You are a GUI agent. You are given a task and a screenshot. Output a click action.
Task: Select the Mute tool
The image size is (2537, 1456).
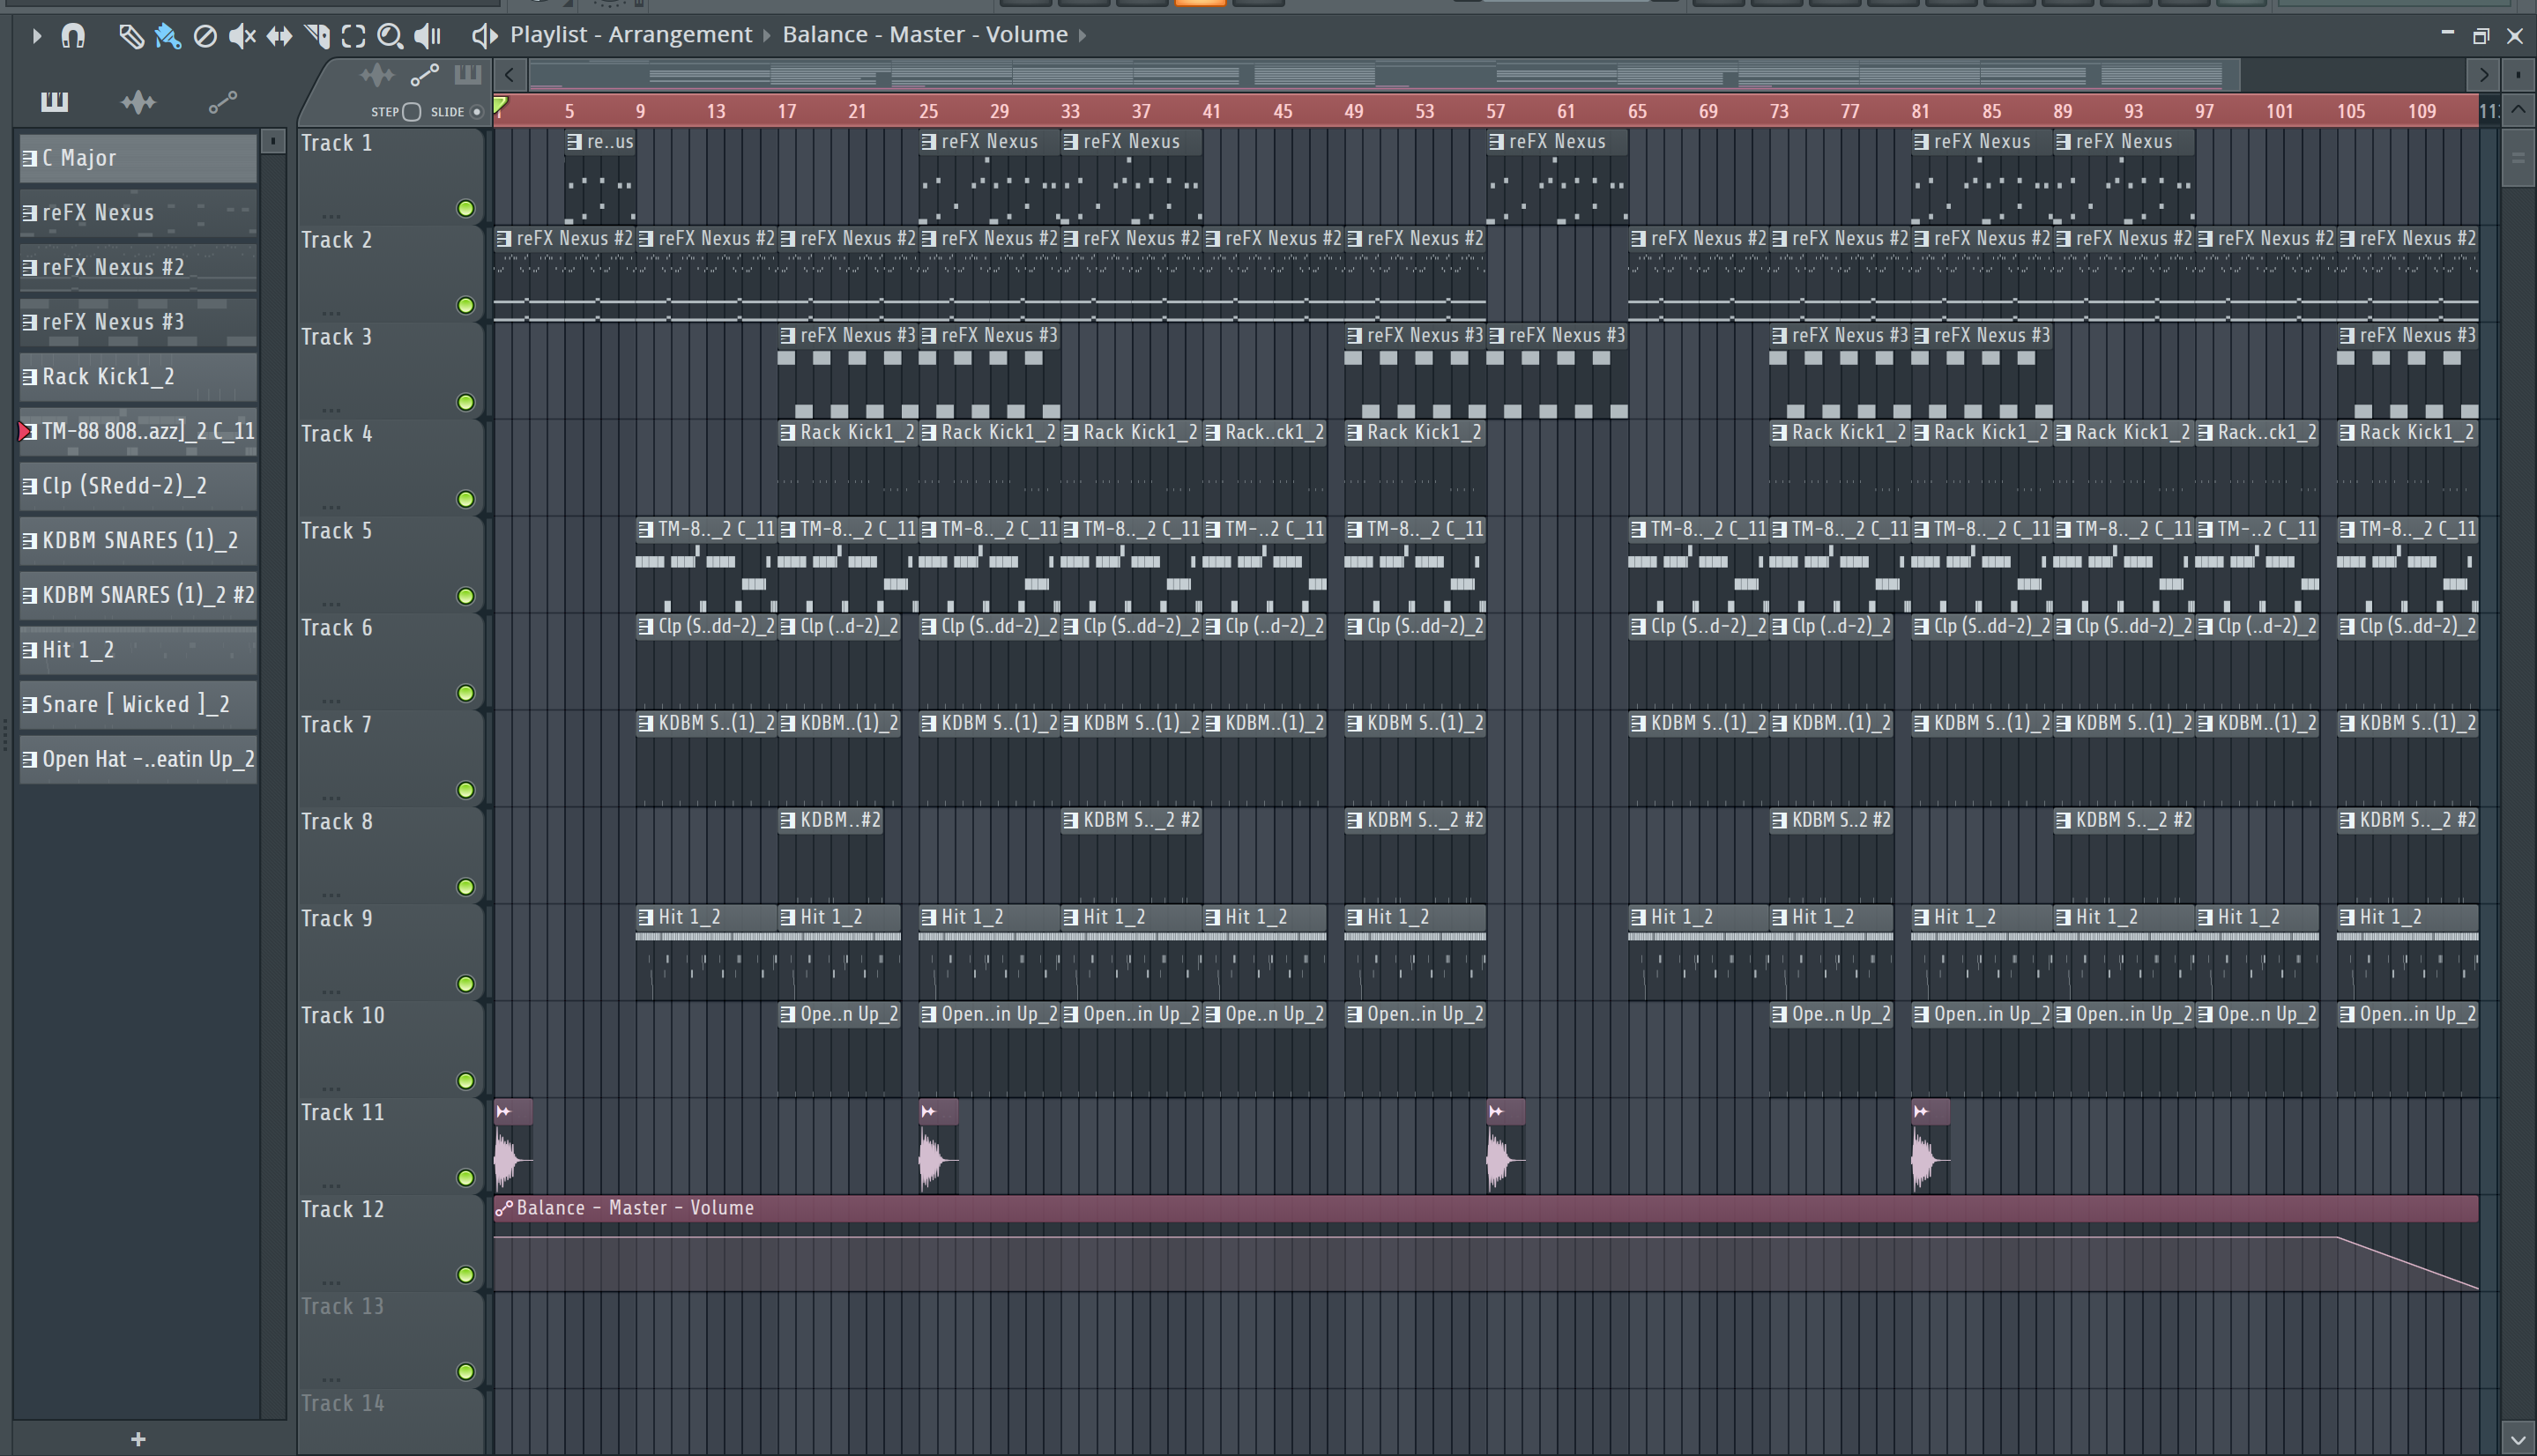coord(242,36)
